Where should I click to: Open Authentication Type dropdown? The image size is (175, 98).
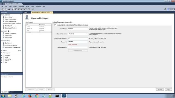(78, 34)
